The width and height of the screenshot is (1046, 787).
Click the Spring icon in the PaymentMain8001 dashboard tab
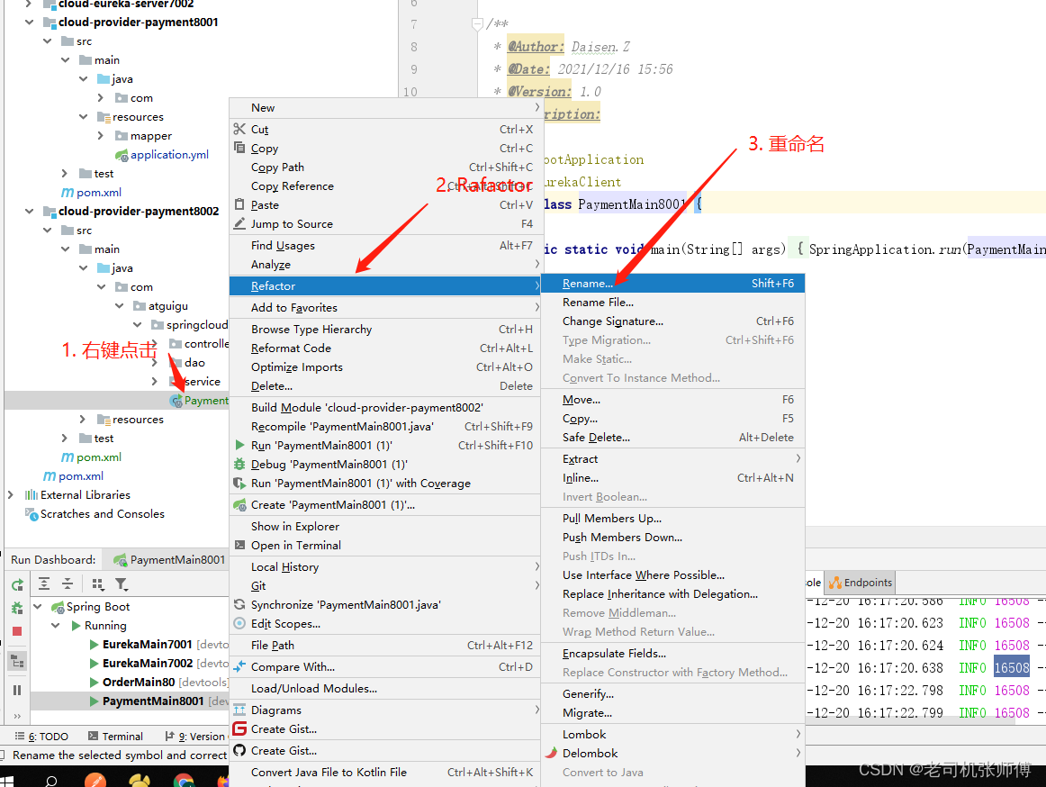point(120,560)
